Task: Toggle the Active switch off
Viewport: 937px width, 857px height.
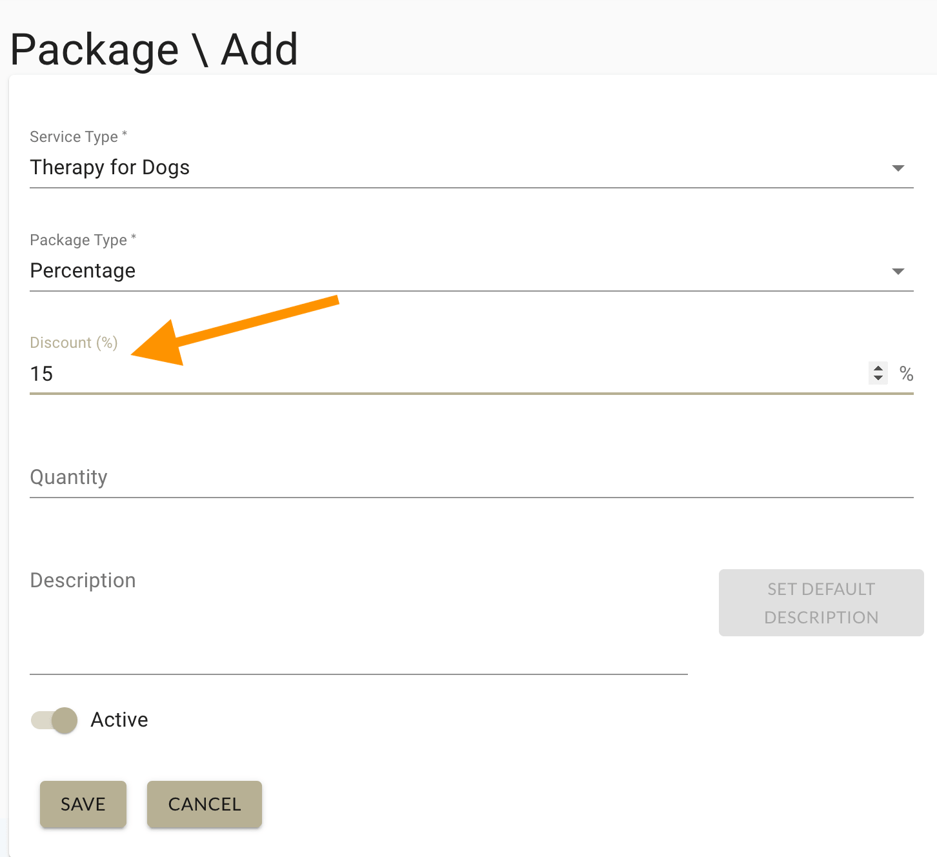Action: 54,720
